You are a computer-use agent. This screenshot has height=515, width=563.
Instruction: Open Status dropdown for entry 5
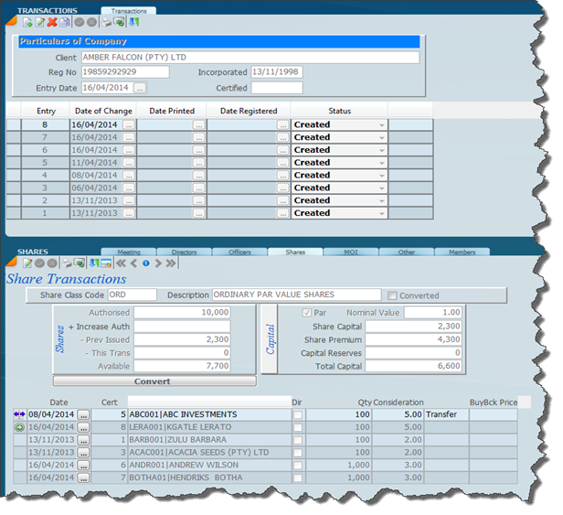click(381, 163)
